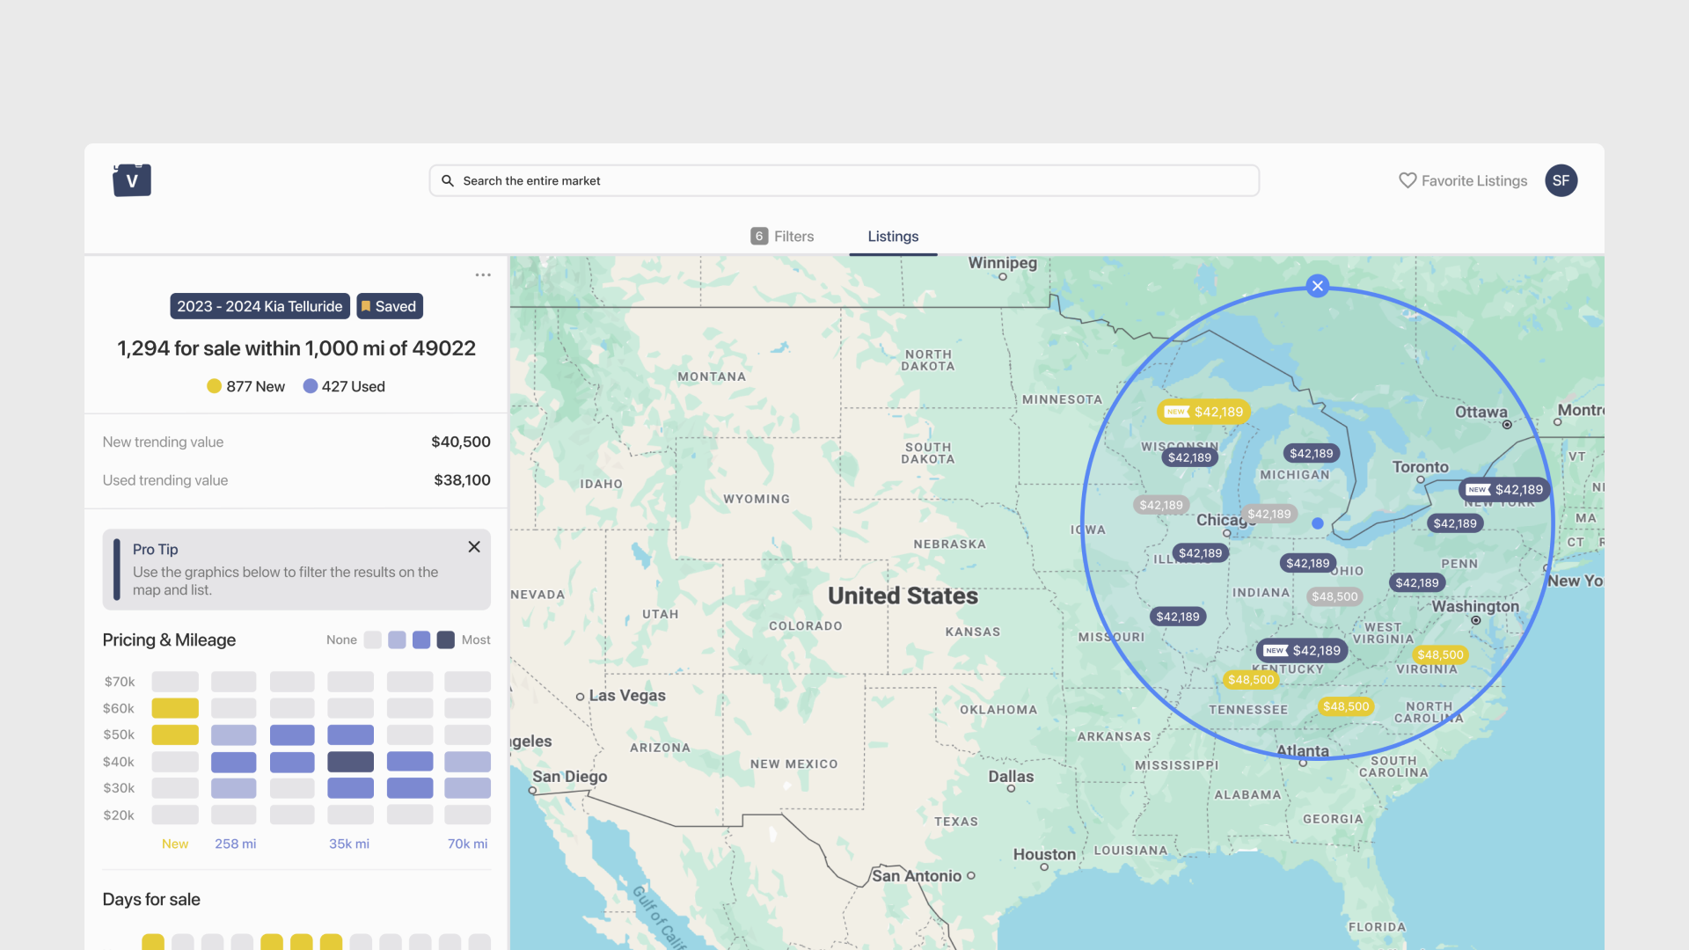Click the gray $42,189 marker near Chicago
The height and width of the screenshot is (950, 1689).
point(1269,515)
